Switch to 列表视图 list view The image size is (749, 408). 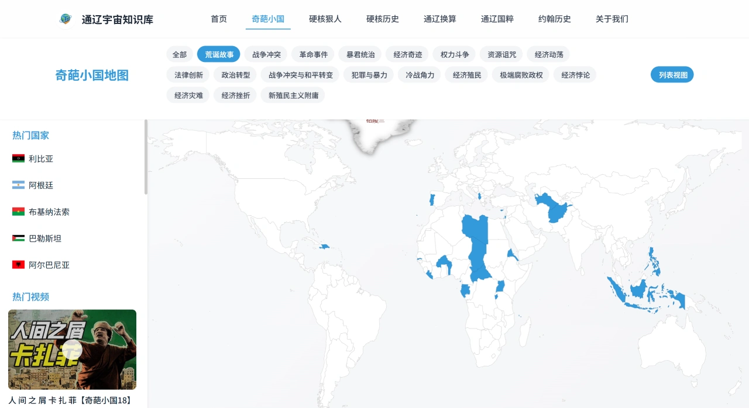[672, 75]
